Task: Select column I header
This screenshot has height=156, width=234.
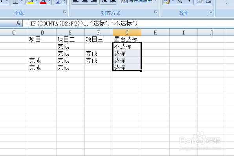Action: (x=183, y=32)
